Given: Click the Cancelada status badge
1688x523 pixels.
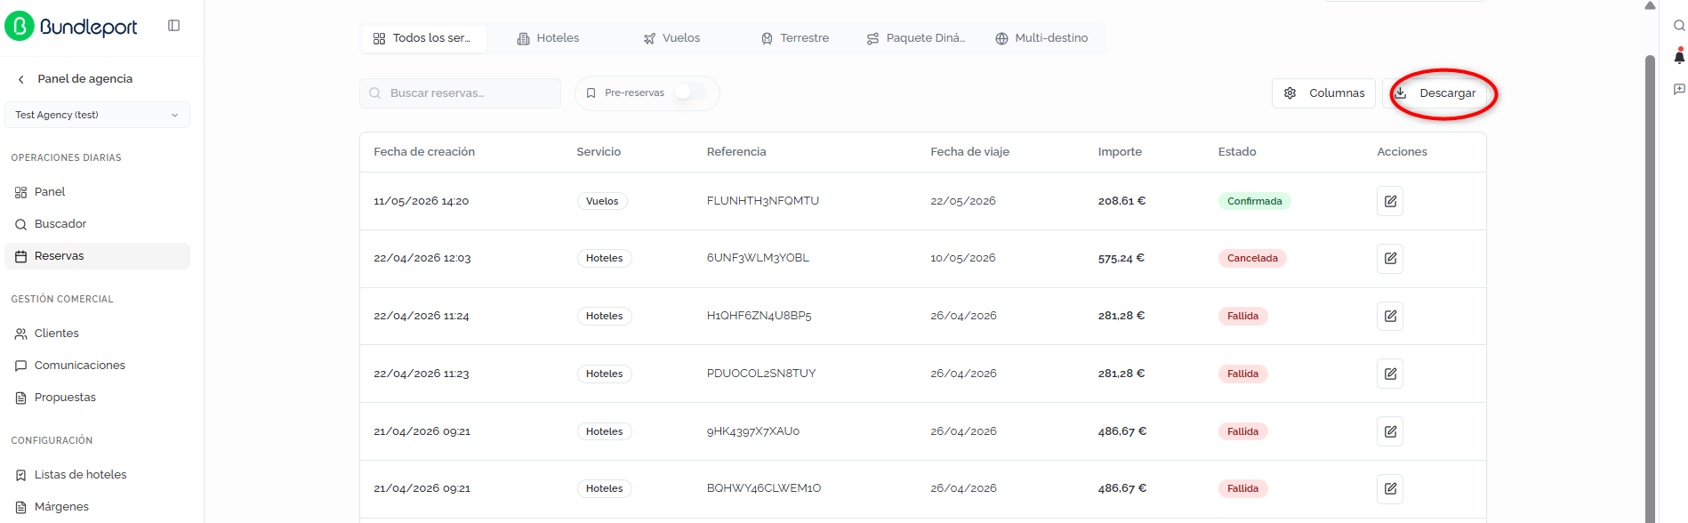Looking at the screenshot, I should click(x=1252, y=259).
